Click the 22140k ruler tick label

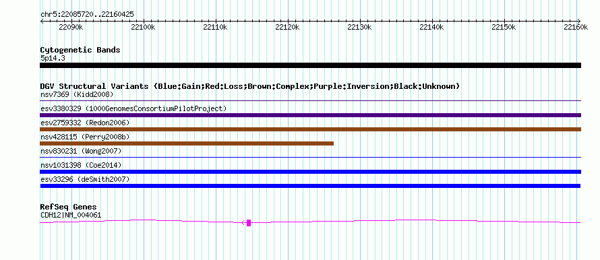click(431, 27)
